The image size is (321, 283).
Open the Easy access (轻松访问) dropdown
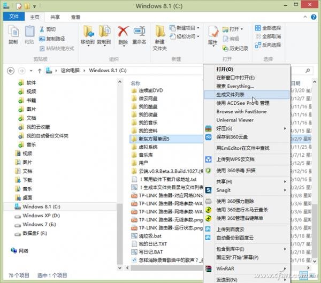click(185, 36)
